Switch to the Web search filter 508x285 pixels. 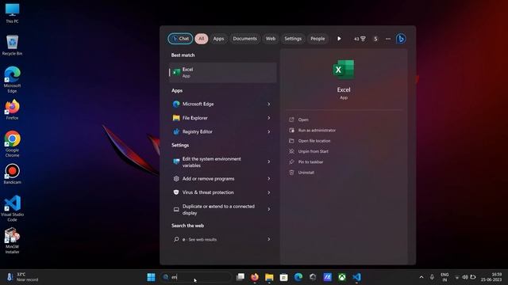271,39
